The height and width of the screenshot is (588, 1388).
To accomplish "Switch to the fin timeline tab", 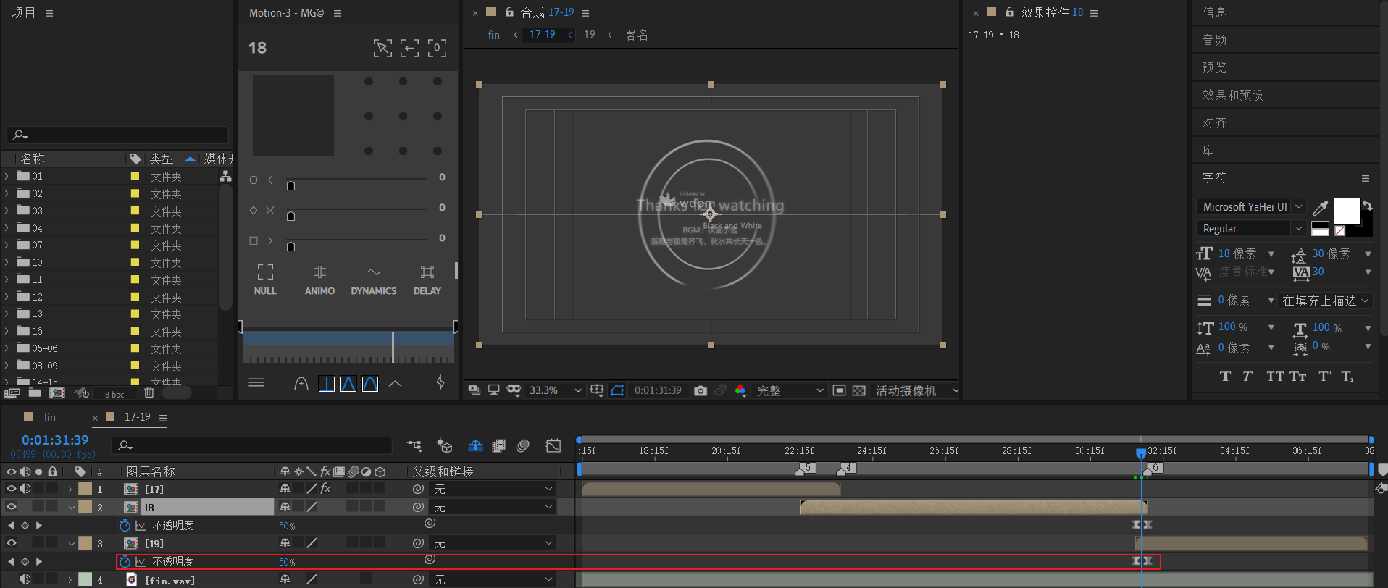I will coord(49,417).
